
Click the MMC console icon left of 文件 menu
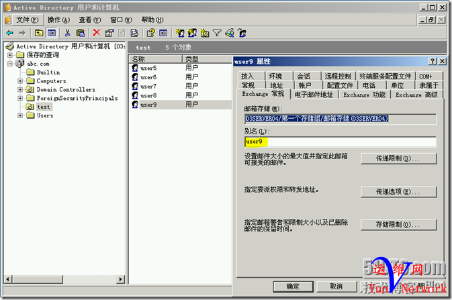8,20
